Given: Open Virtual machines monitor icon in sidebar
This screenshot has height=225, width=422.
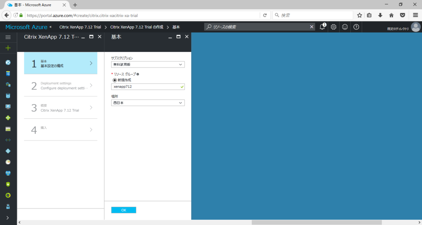Looking at the screenshot, I should point(8,107).
